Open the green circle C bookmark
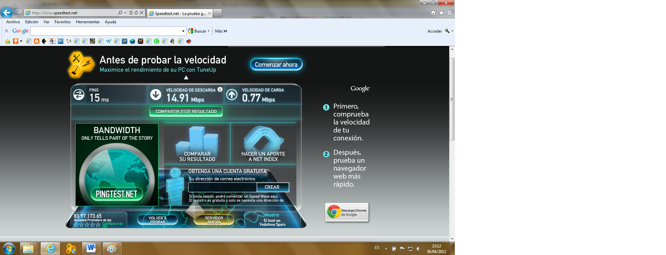666x255 pixels. coord(157,41)
